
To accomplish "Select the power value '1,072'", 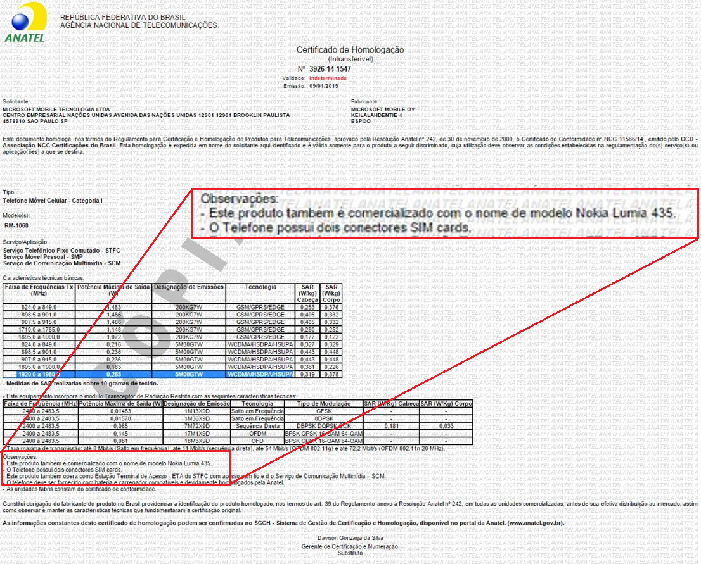I will pyautogui.click(x=113, y=337).
